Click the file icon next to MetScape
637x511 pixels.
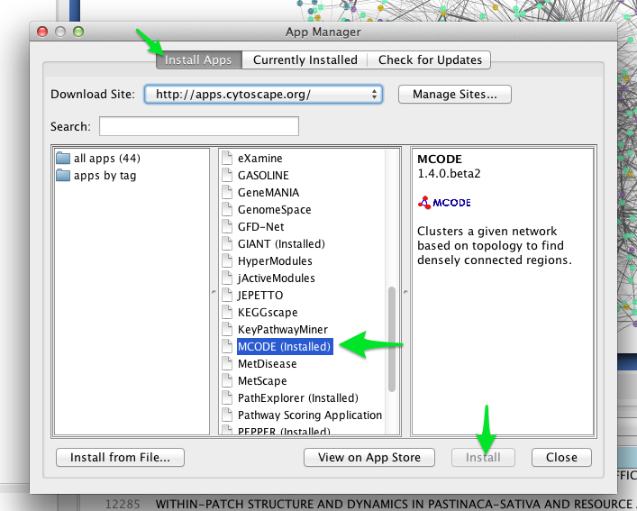pyautogui.click(x=227, y=380)
